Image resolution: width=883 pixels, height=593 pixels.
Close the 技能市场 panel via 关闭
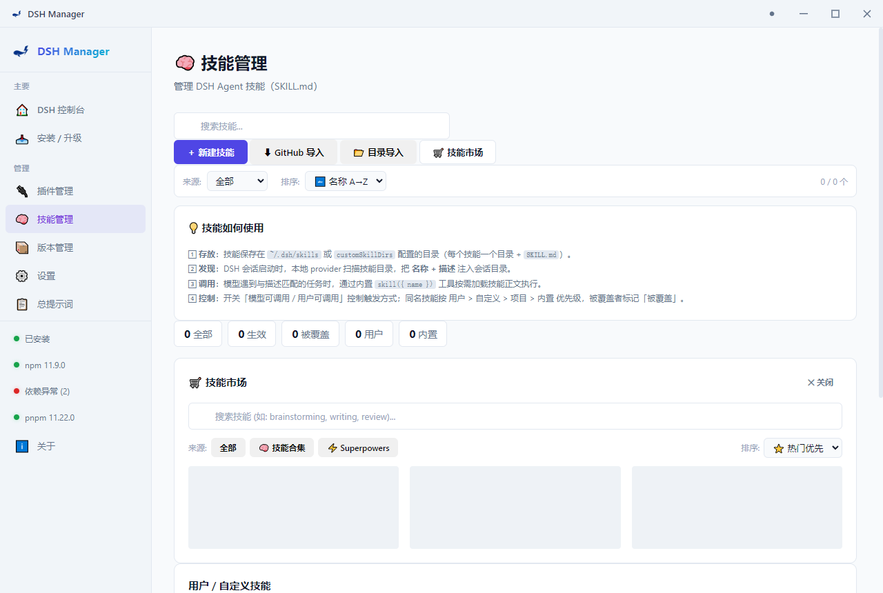click(820, 383)
